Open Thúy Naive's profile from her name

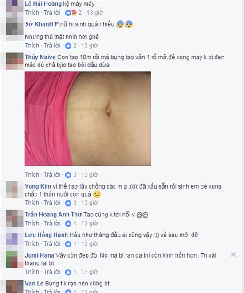[40, 57]
